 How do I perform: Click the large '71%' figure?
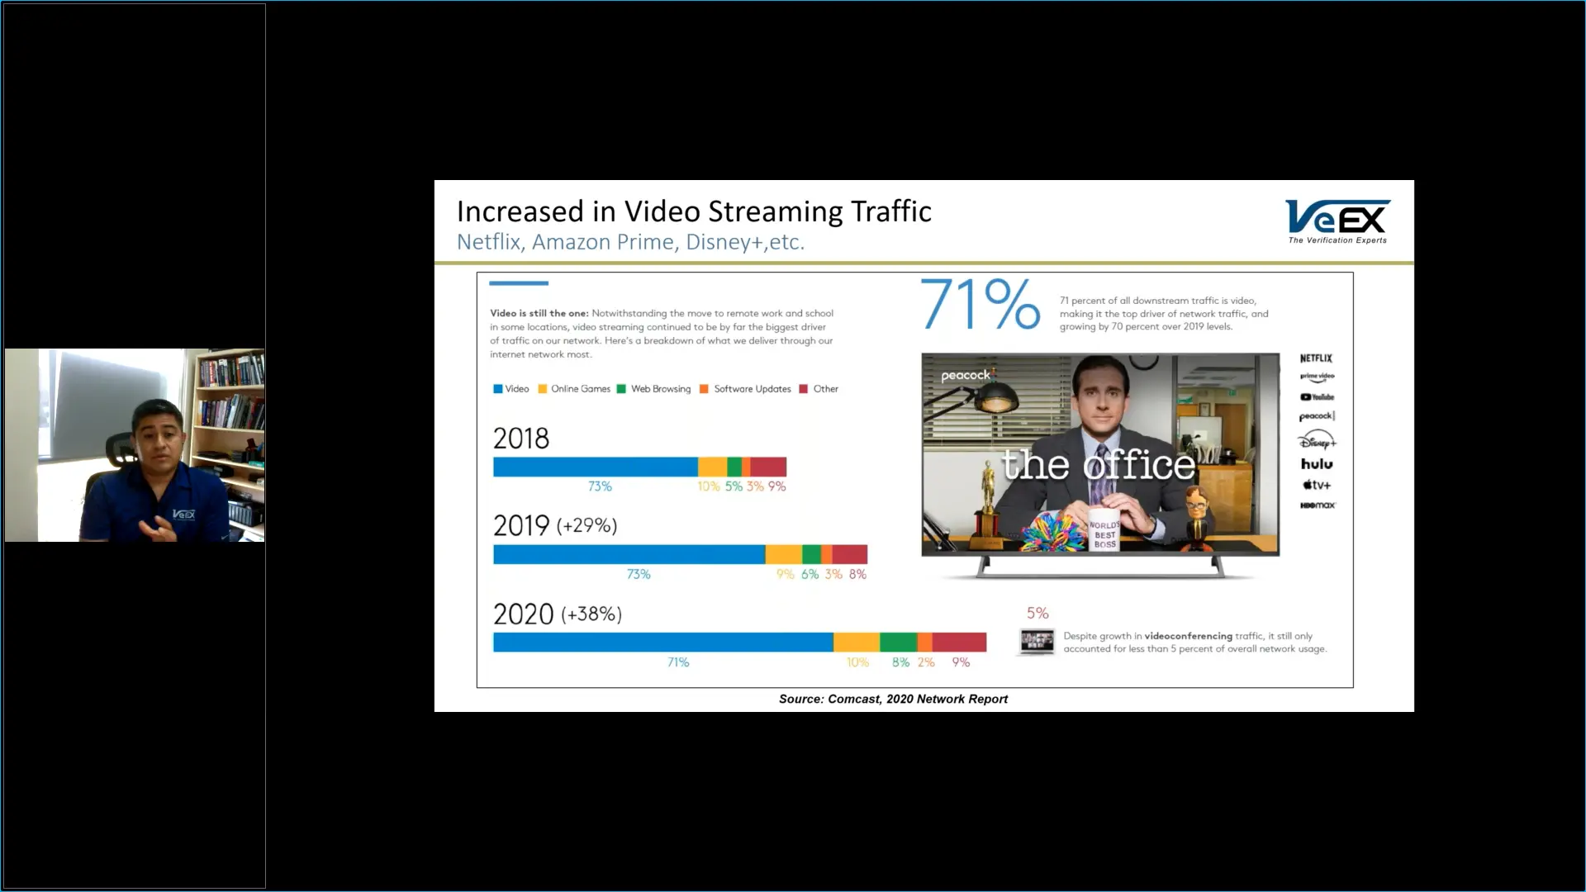(x=980, y=304)
